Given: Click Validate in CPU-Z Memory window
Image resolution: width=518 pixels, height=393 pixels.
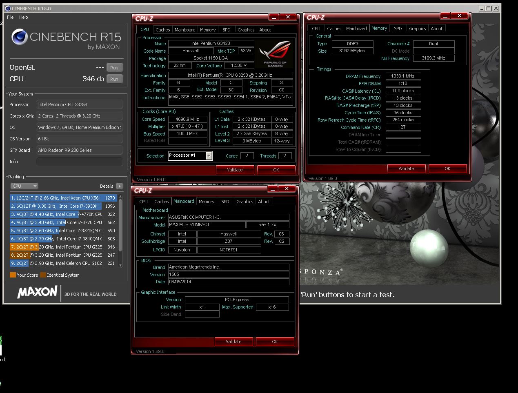Looking at the screenshot, I should (406, 169).
